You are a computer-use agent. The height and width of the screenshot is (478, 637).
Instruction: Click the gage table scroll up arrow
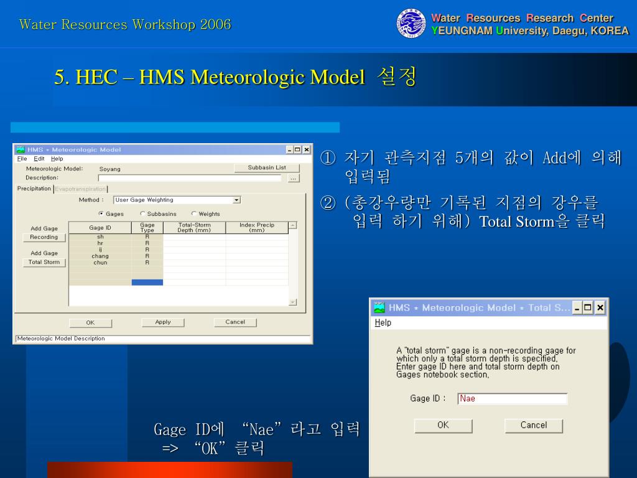pyautogui.click(x=293, y=225)
